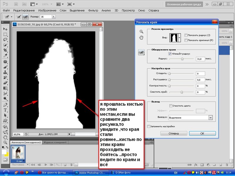Viewport: 235px width, 176px height.
Task: Select the Crop tool
Action: (5, 50)
